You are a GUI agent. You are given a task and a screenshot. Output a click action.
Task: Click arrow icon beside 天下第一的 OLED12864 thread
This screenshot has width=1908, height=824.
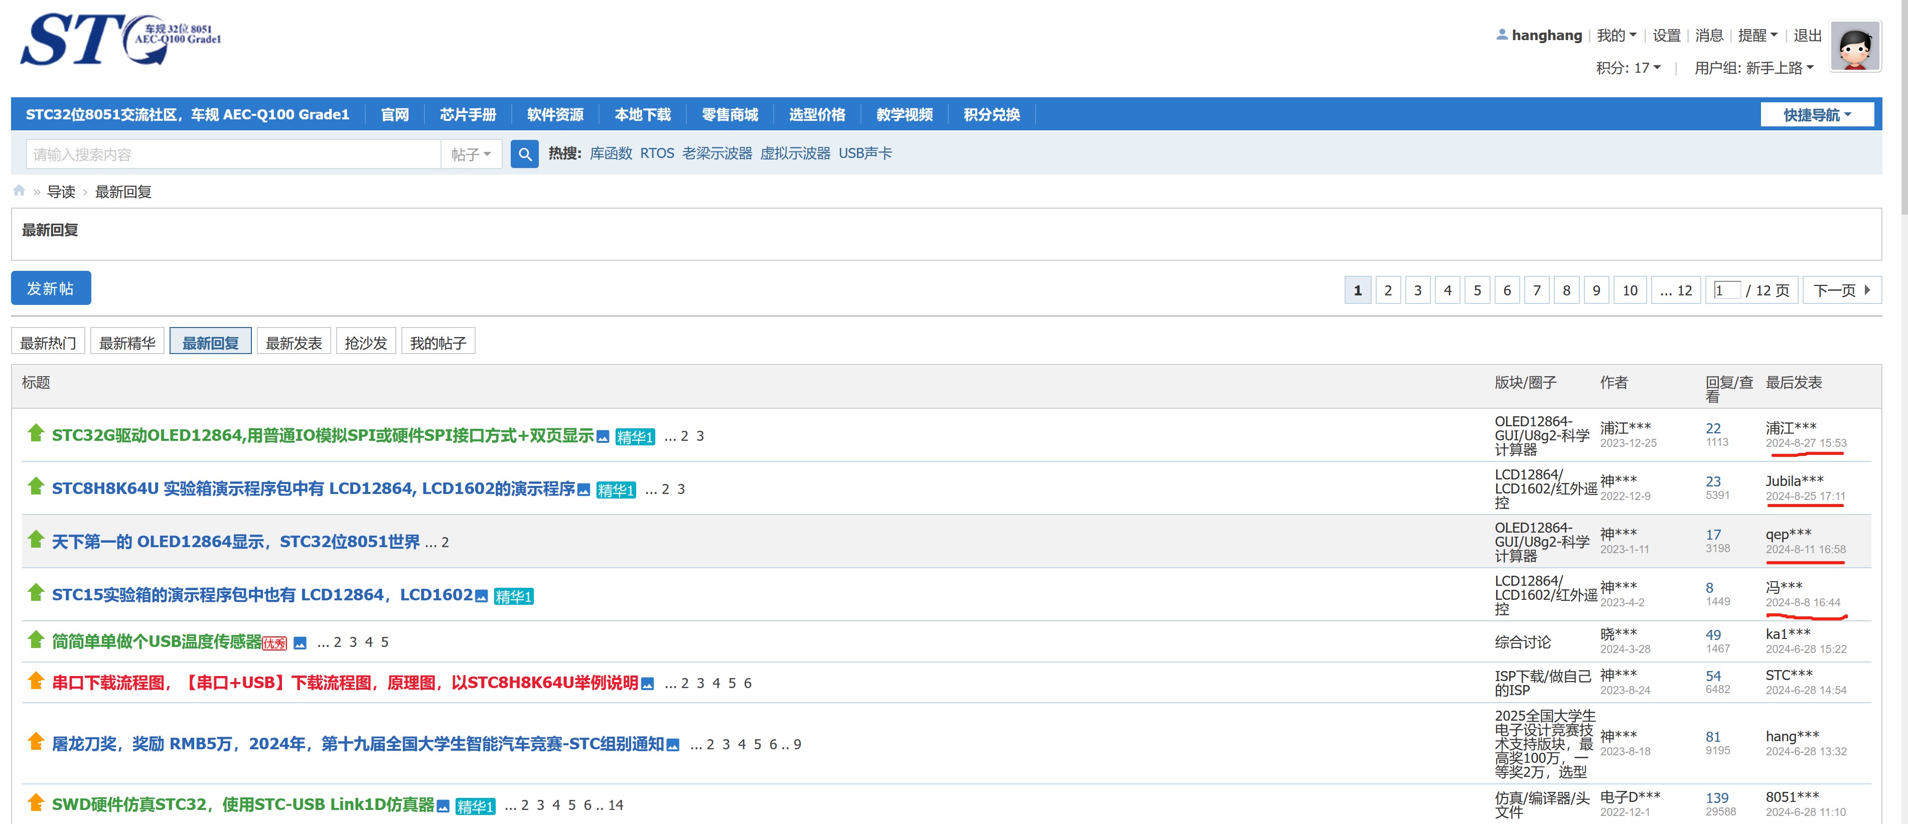[36, 540]
